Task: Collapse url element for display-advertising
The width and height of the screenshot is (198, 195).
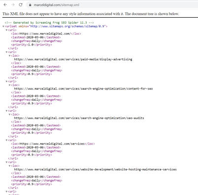Action: coord(6,52)
